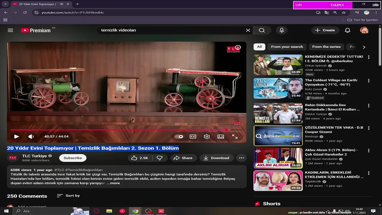The width and height of the screenshot is (382, 215).
Task: Open options for KADINLARIN, ERKEKLERİ video
Action: pos(369,173)
